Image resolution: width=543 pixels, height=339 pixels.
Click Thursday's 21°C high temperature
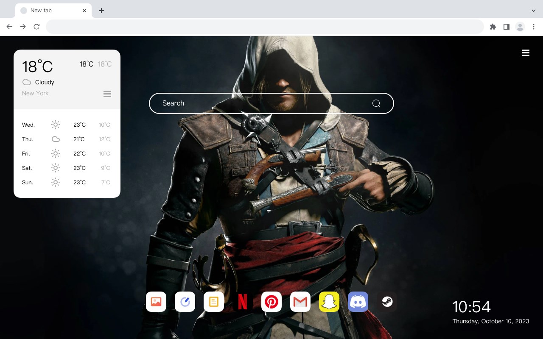[x=79, y=139]
